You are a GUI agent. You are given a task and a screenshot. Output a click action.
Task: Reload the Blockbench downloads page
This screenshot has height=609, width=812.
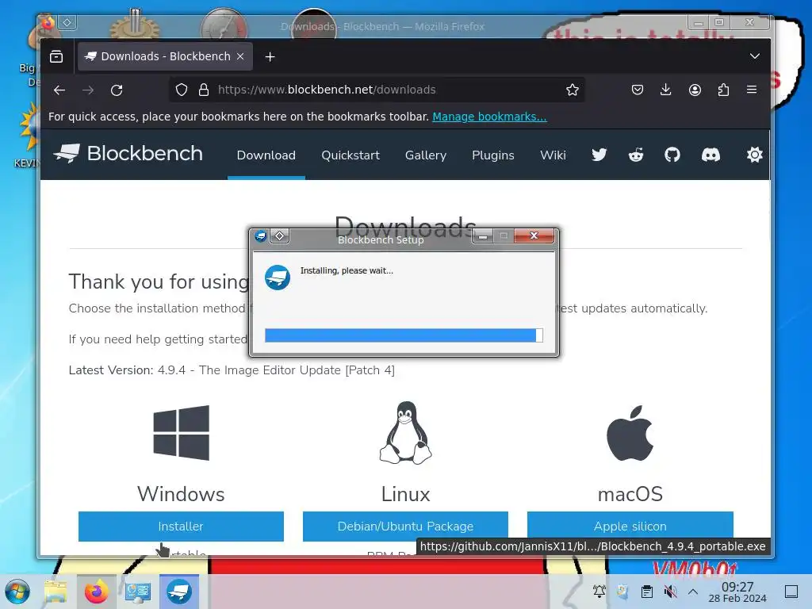coord(117,90)
